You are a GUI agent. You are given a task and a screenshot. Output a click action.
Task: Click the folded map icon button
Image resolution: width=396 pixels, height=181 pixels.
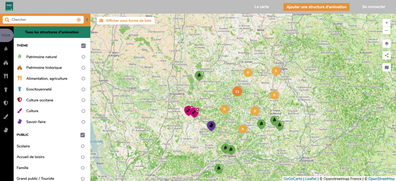(x=387, y=67)
